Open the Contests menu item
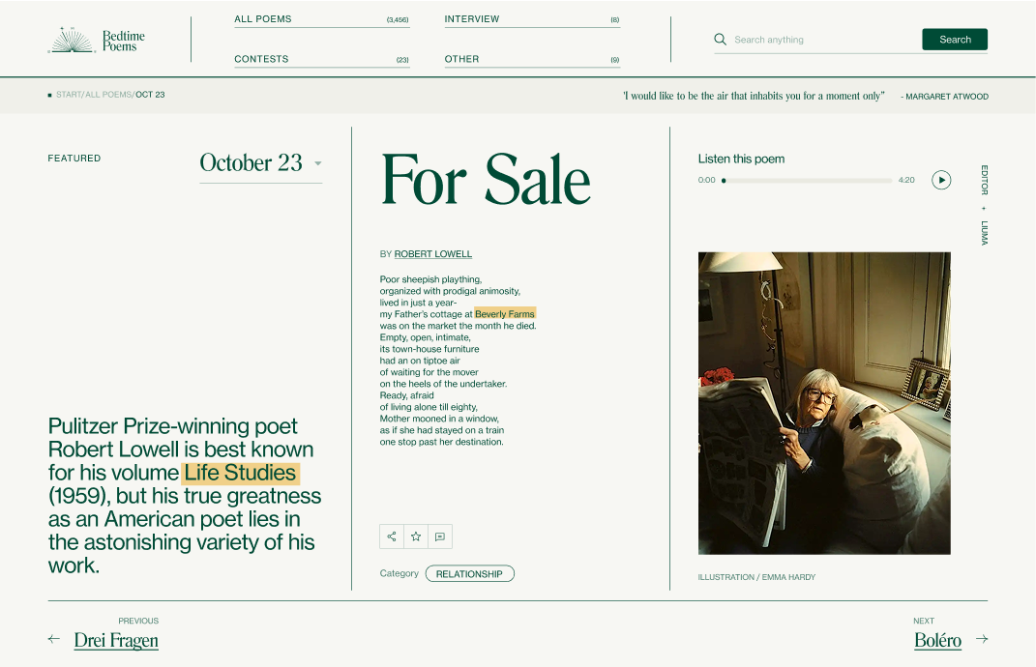This screenshot has width=1036, height=667. (x=322, y=59)
